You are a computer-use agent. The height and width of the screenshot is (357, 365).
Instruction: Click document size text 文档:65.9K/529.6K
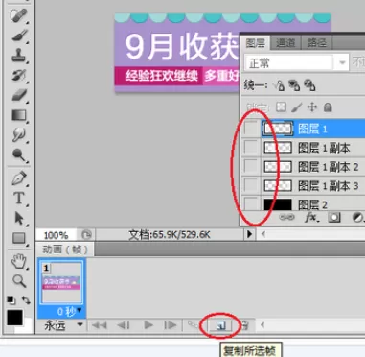pos(170,235)
